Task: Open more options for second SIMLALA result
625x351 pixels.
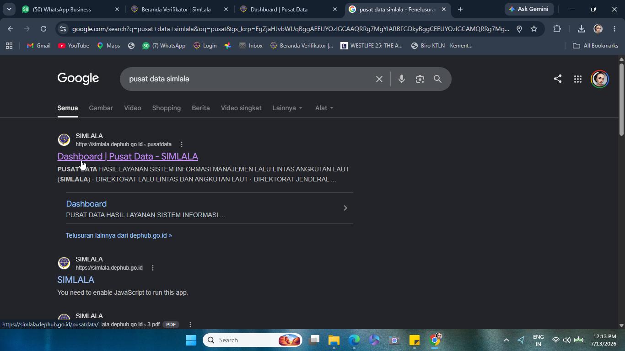Action: 153,268
